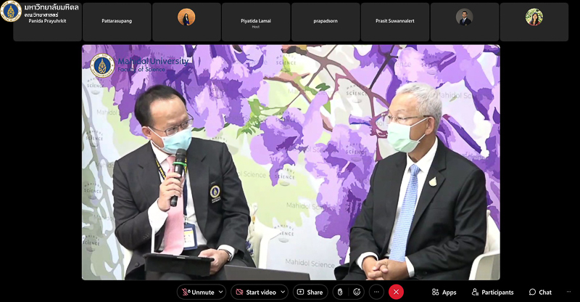
Task: Open the emoji reactions icon
Action: pyautogui.click(x=357, y=292)
